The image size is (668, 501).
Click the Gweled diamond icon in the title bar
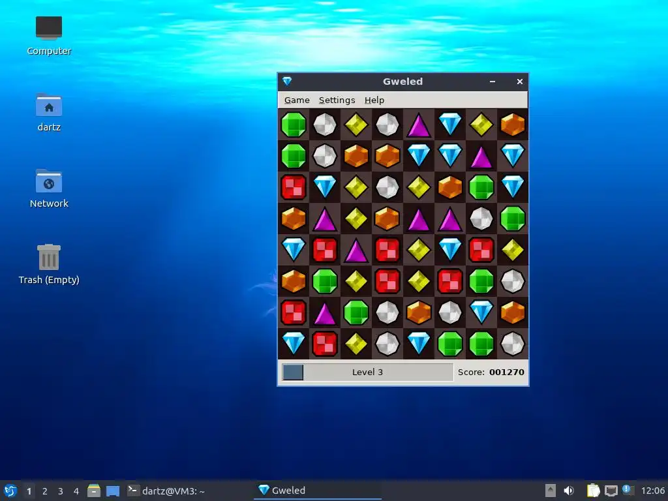coord(287,82)
